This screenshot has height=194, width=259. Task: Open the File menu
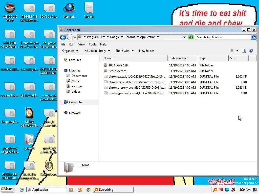point(63,44)
